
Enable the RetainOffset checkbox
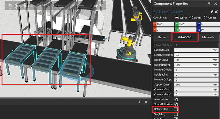176,109
